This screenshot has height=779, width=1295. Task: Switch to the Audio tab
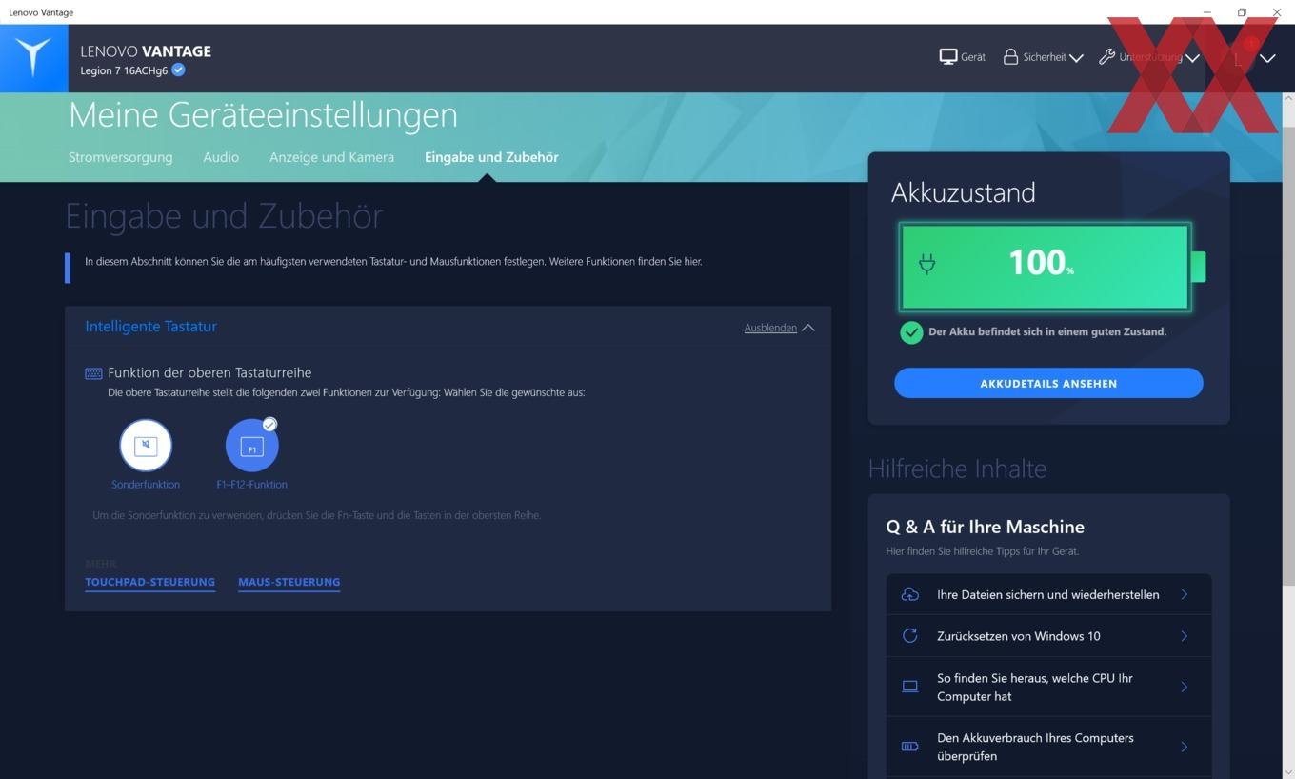[221, 157]
